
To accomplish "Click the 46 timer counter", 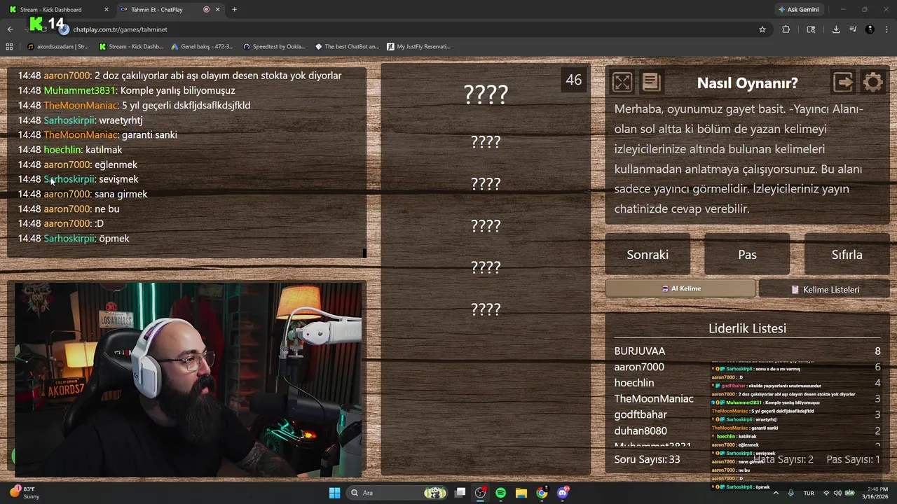I will (573, 80).
